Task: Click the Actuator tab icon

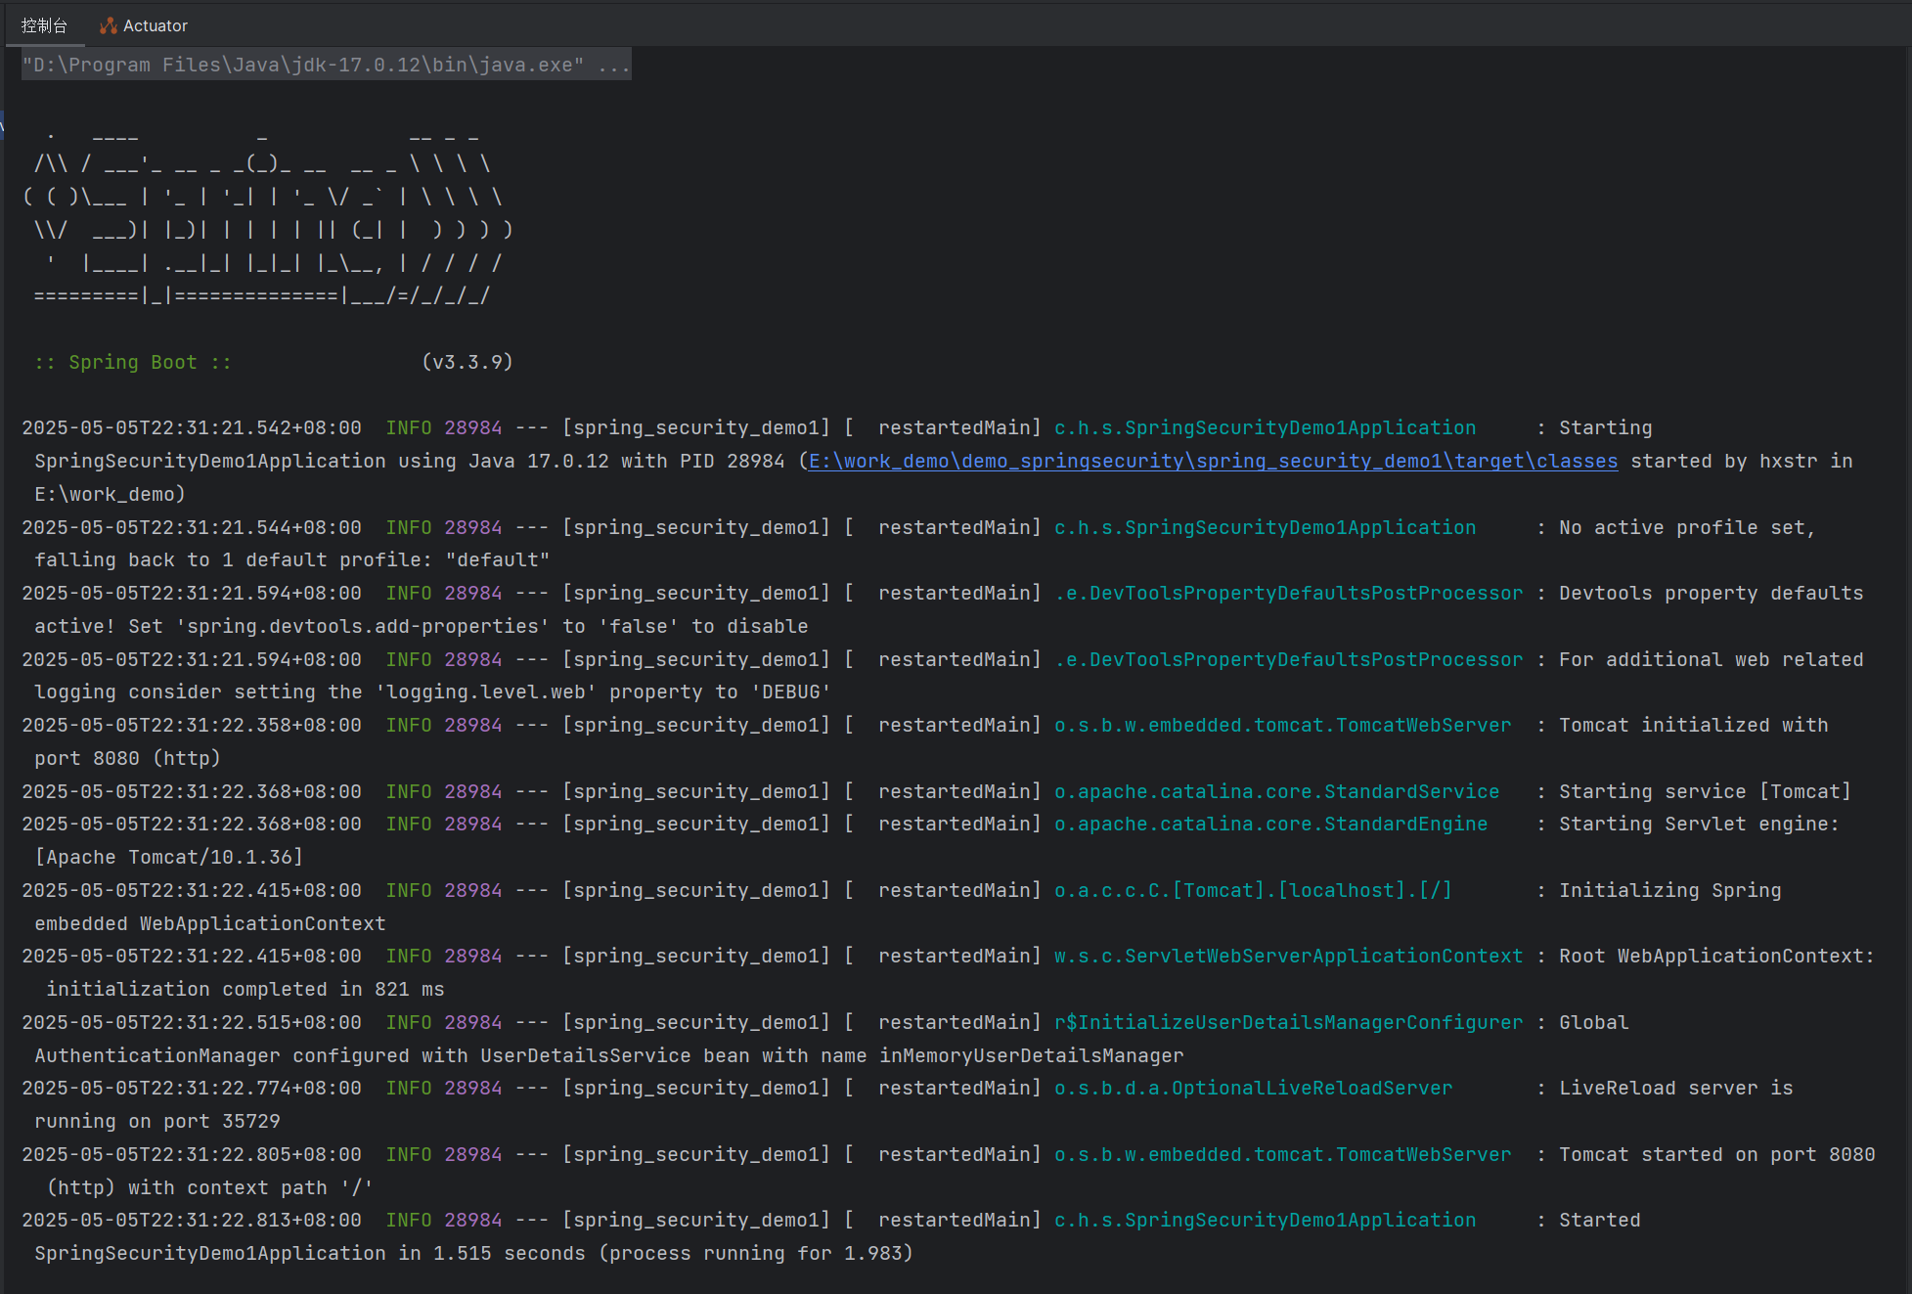Action: pyautogui.click(x=108, y=25)
